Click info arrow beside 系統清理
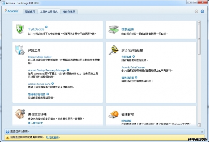This screenshot has width=209, height=142. coord(134,57)
